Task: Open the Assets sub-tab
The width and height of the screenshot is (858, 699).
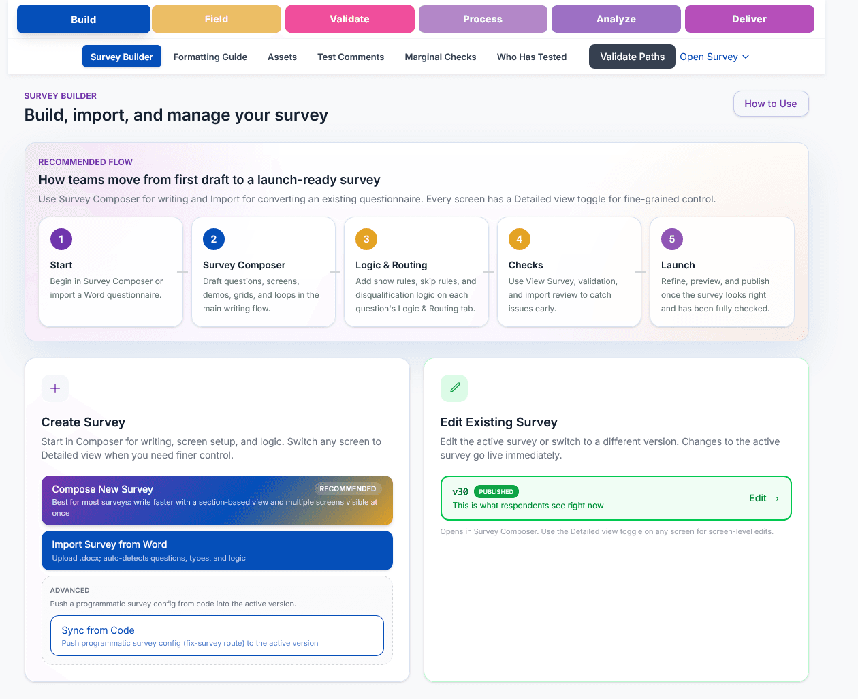Action: click(283, 57)
